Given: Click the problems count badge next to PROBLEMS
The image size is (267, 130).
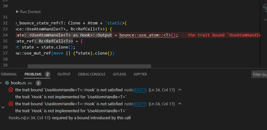Looking at the screenshot, I should pos(48,75).
